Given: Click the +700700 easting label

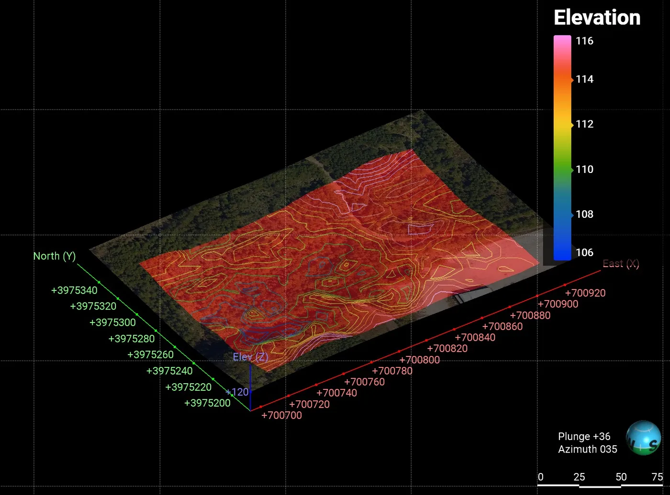Looking at the screenshot, I should (281, 416).
